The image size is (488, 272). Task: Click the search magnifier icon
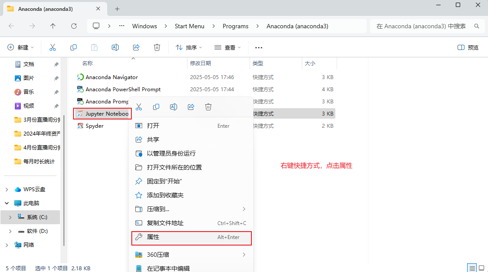[477, 26]
